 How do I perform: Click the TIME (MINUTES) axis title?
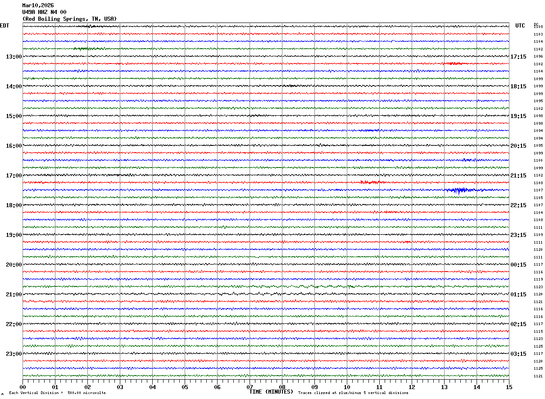[271, 392]
